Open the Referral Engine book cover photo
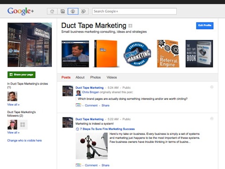Screen dimensions: 225x169 coord(168,54)
